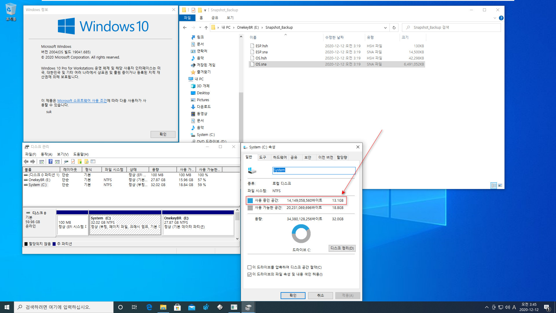The width and height of the screenshot is (556, 313).
Task: Show hidden tray icons chevron
Action: tap(487, 307)
